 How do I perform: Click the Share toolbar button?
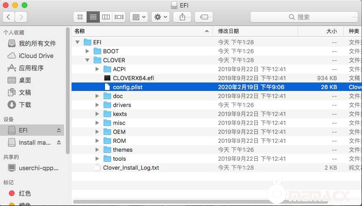182,16
